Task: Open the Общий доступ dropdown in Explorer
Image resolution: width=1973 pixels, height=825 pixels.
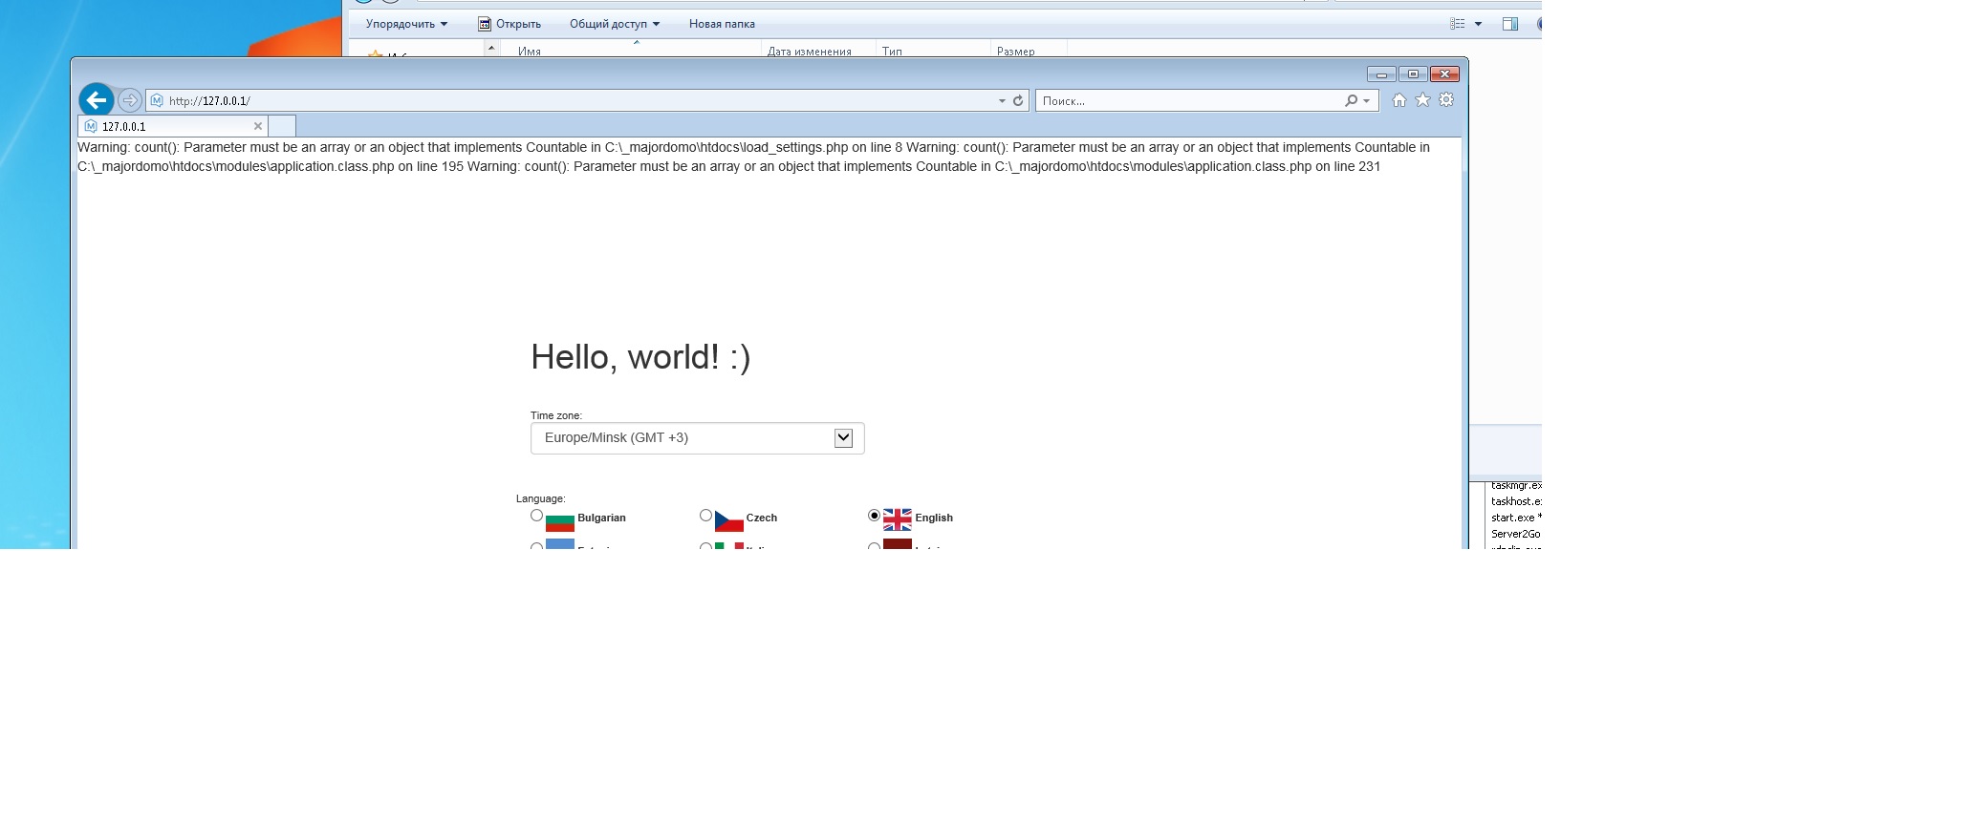Action: click(615, 24)
